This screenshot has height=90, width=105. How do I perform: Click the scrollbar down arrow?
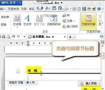[x=103, y=88]
